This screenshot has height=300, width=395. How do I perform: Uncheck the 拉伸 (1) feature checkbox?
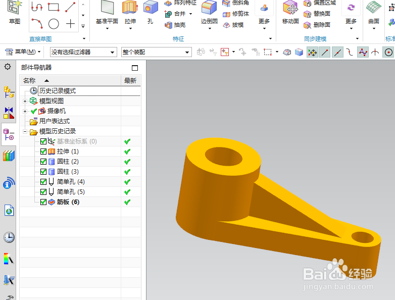tap(43, 152)
